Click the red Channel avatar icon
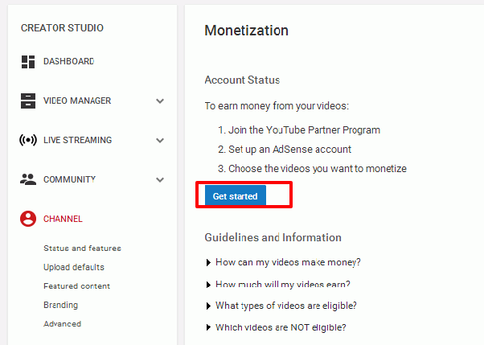484x345 pixels. [x=28, y=219]
